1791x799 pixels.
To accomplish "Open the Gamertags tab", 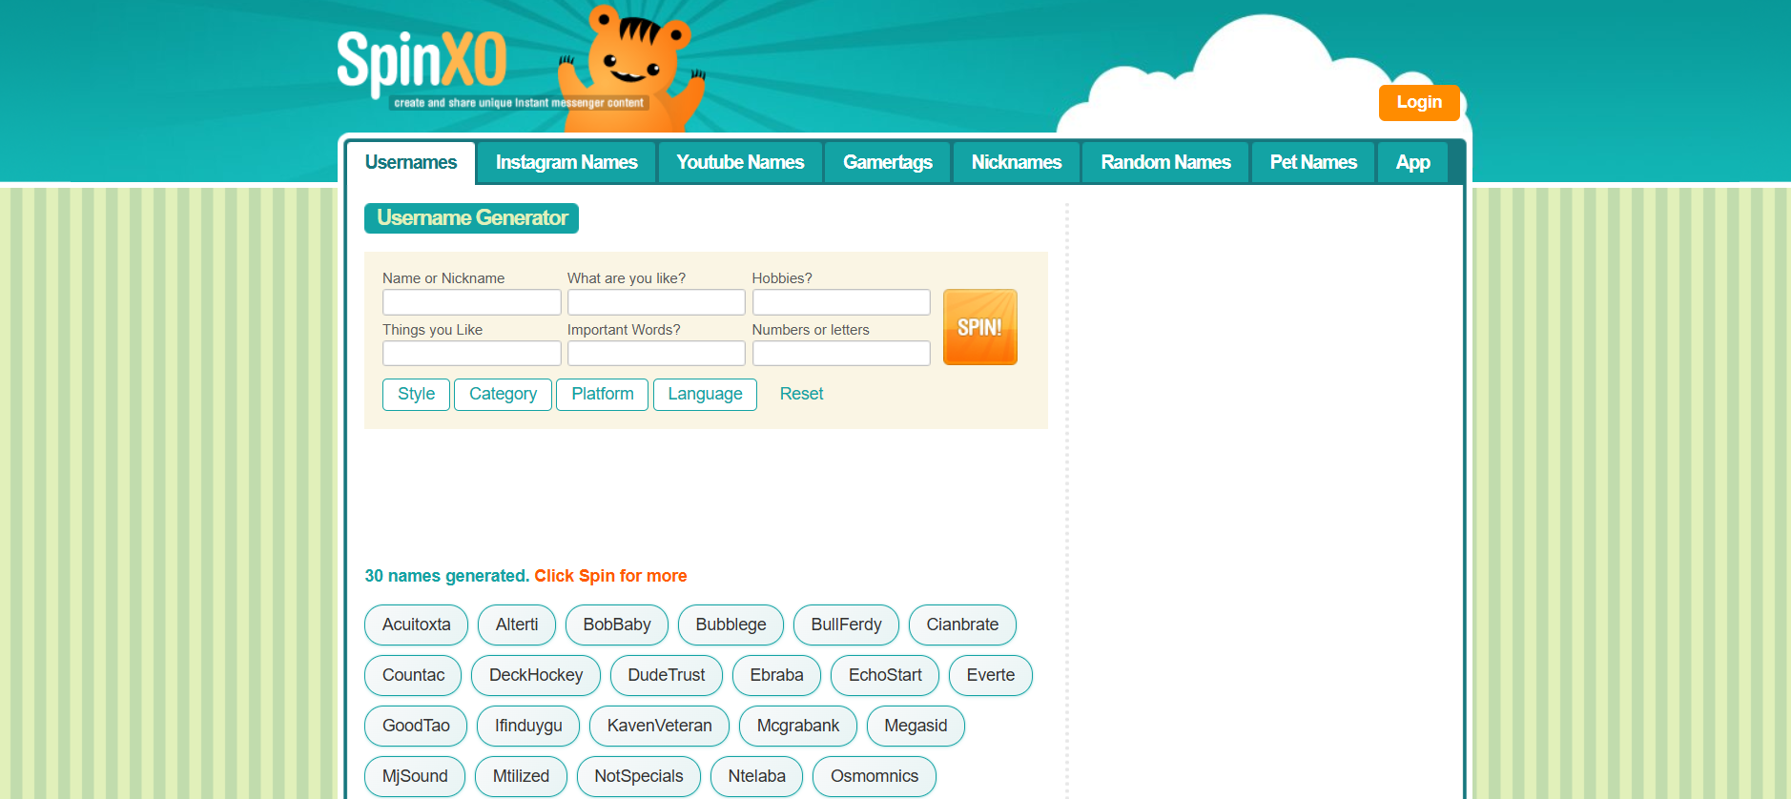I will click(x=888, y=162).
